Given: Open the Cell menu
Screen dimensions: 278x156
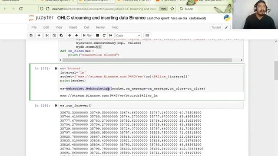Looking at the screenshot, I should tap(86, 27).
